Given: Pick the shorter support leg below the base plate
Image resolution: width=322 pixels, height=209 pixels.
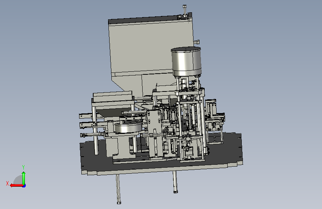Looking at the screenshot, I should pos(175,182).
